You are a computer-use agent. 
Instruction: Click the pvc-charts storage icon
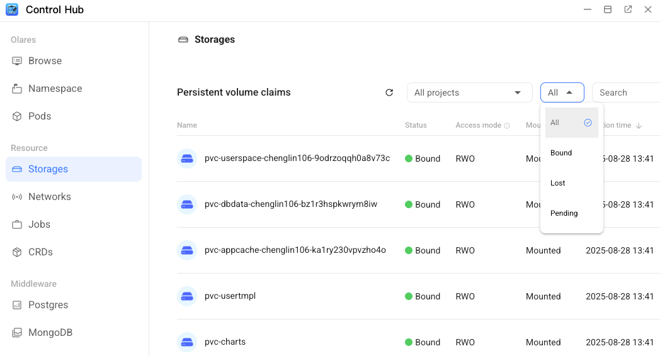pos(187,342)
